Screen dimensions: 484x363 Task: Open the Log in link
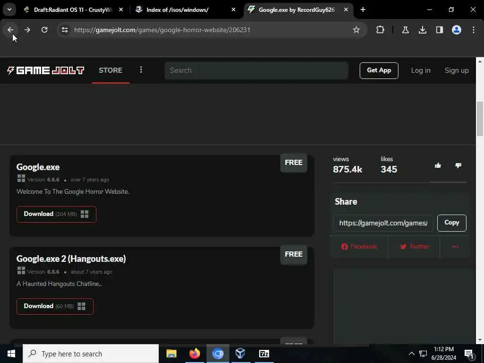tap(420, 70)
